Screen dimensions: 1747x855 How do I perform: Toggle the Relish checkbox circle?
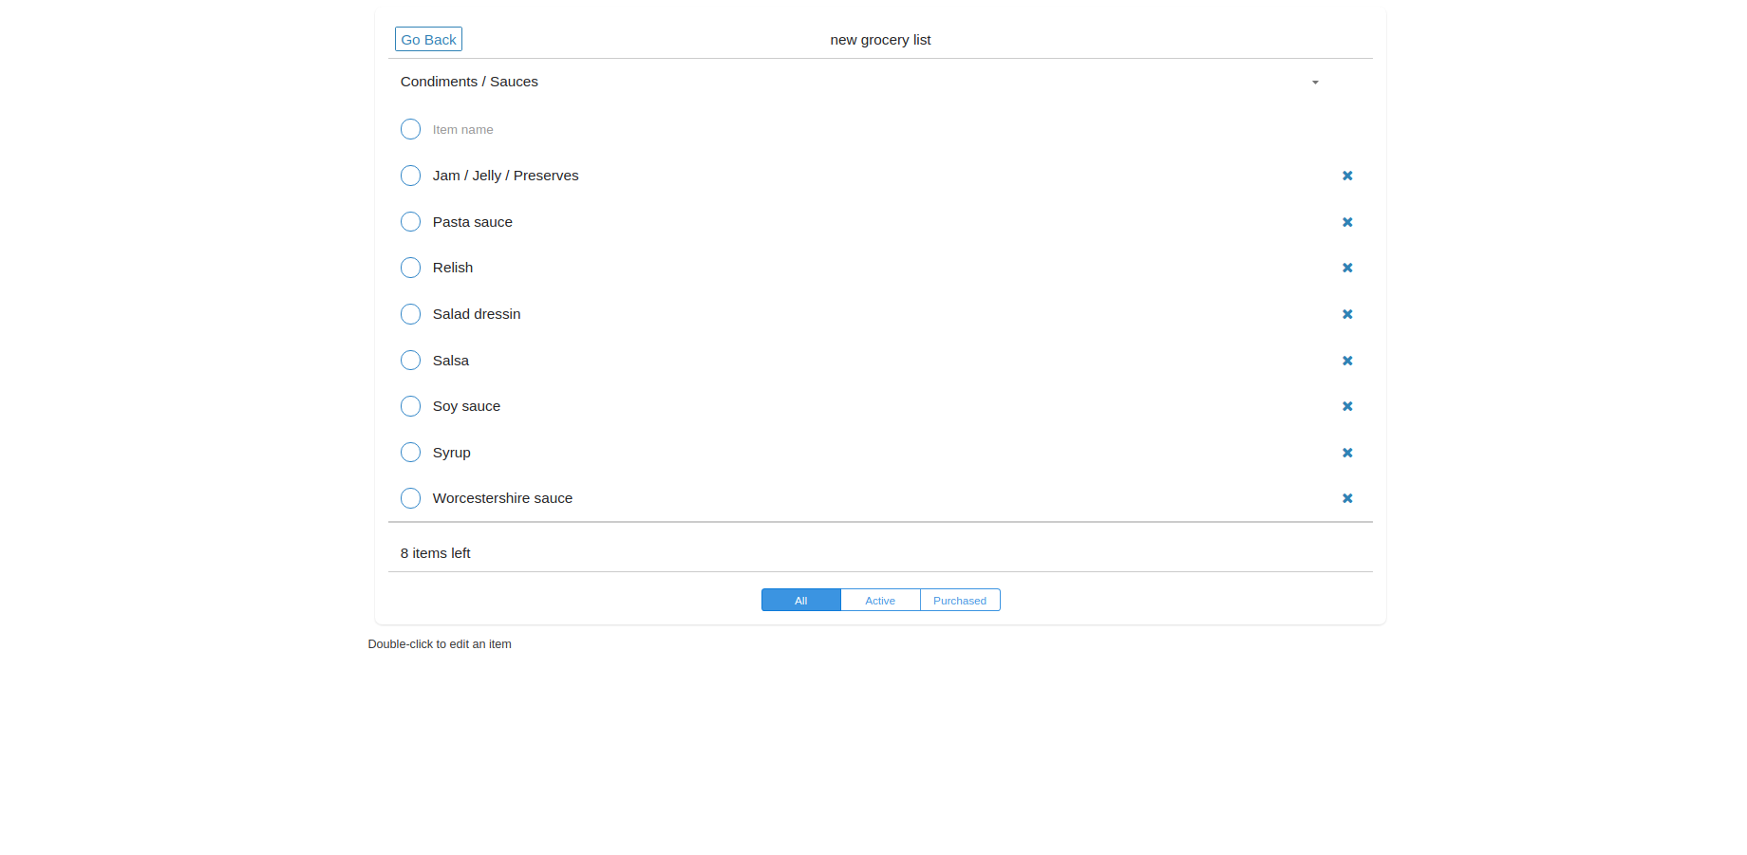pos(410,268)
